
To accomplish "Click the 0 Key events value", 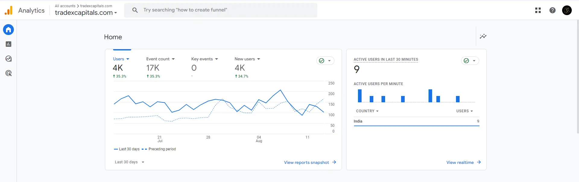I will coord(194,68).
